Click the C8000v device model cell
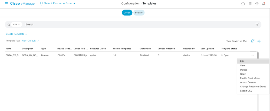 pyautogui.click(x=61, y=55)
